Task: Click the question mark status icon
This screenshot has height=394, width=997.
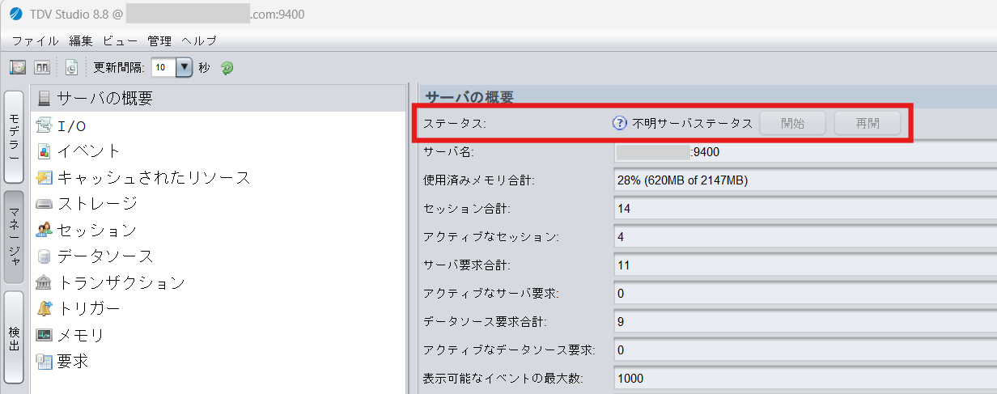Action: (620, 124)
